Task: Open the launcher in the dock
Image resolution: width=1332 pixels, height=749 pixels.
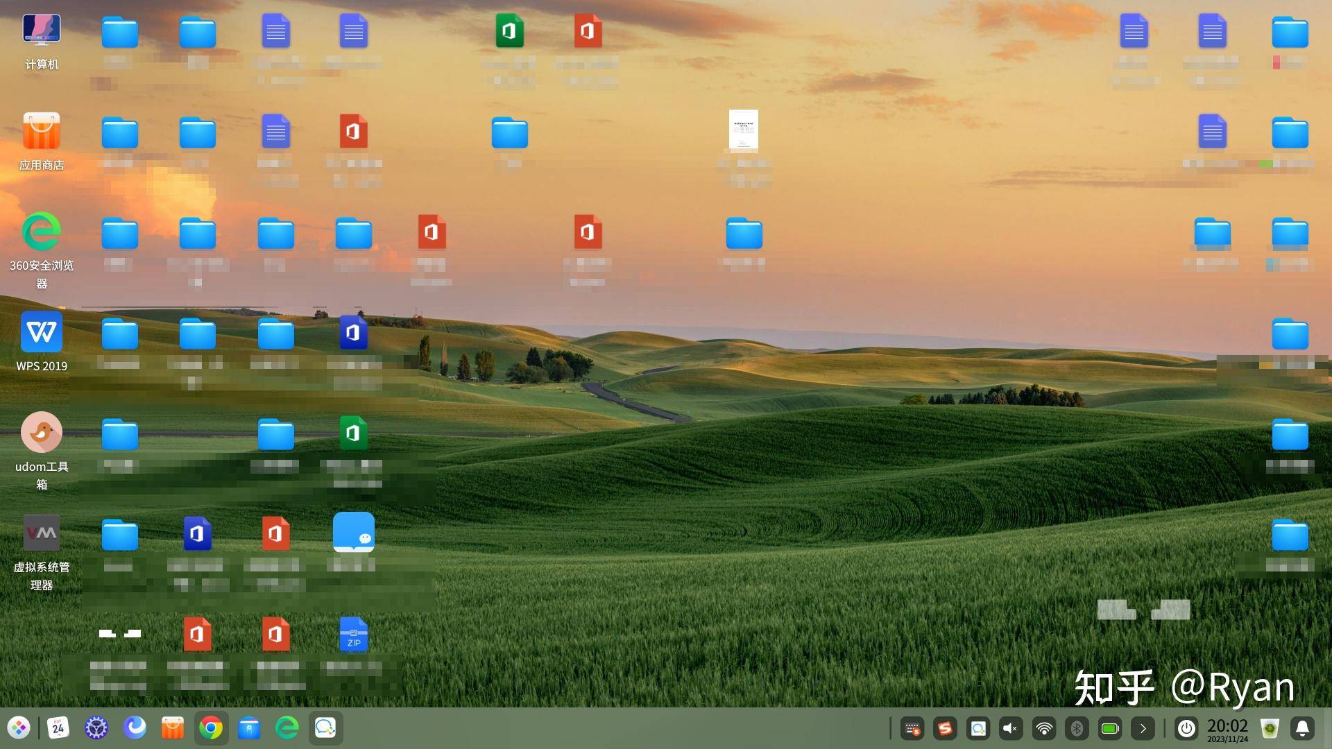Action: (x=19, y=728)
